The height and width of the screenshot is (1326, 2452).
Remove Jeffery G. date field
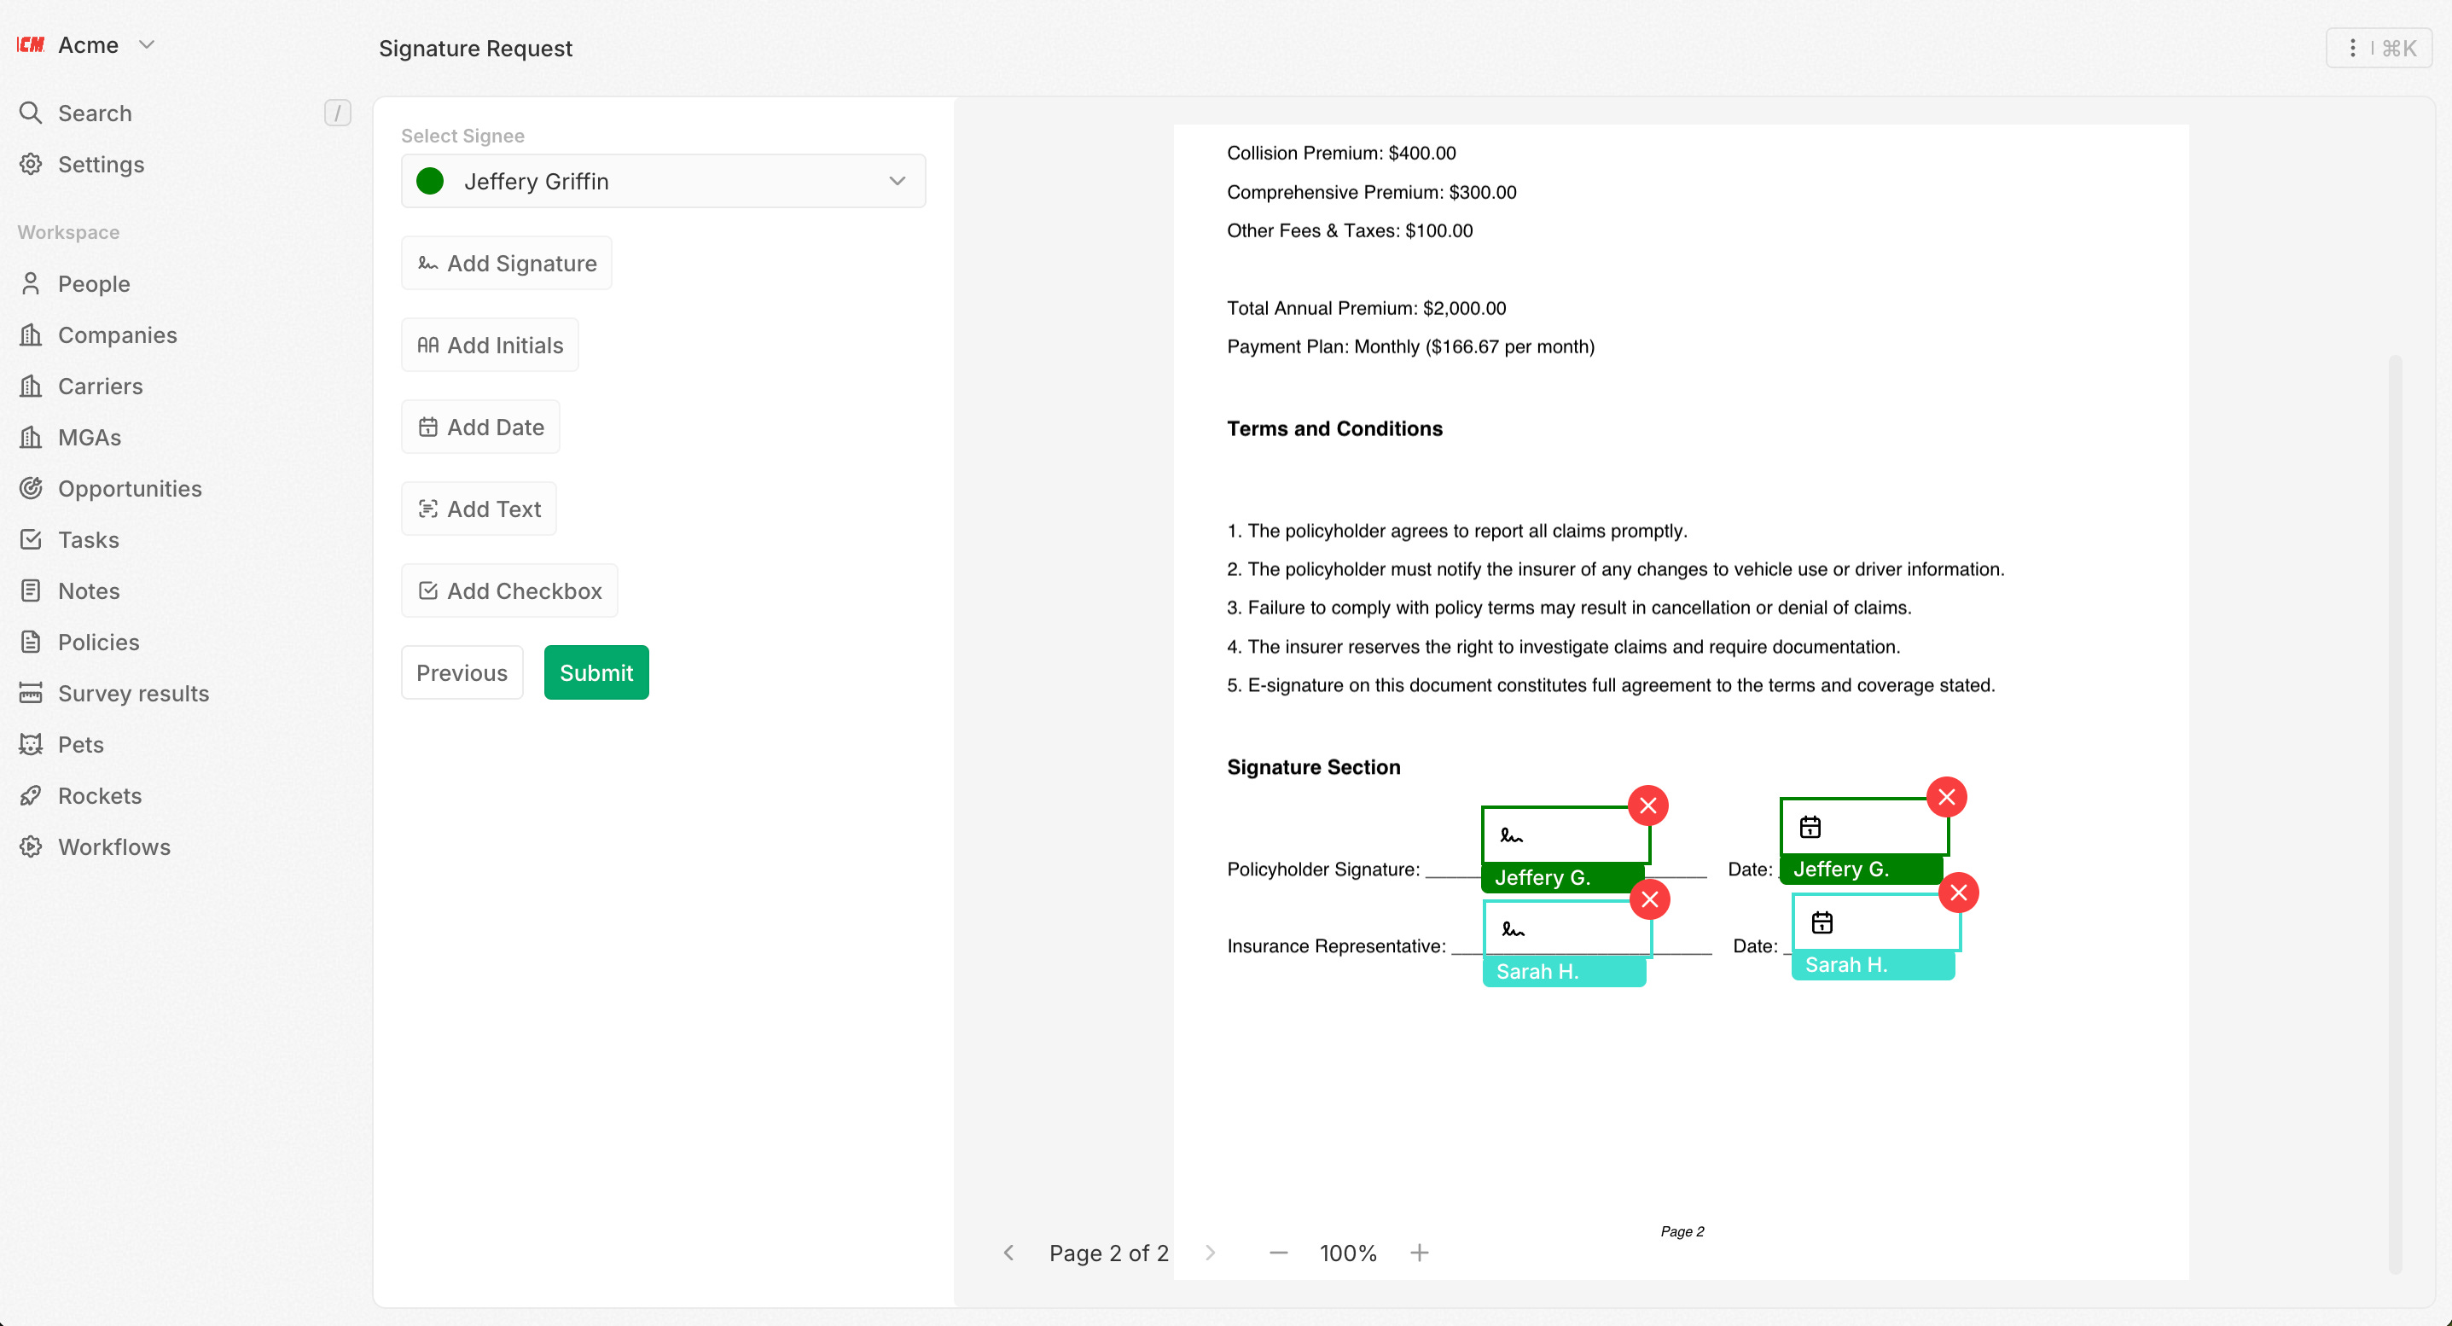click(x=1947, y=798)
